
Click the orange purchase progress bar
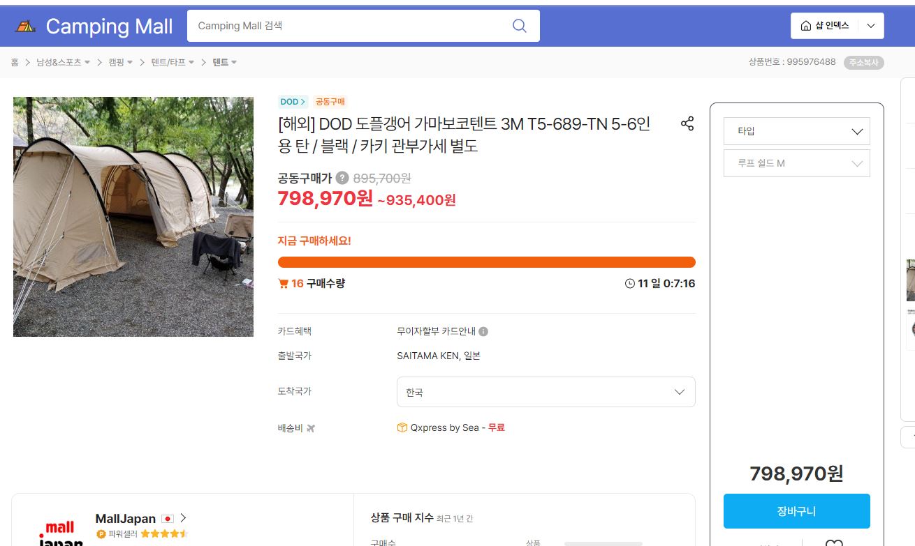(x=487, y=262)
